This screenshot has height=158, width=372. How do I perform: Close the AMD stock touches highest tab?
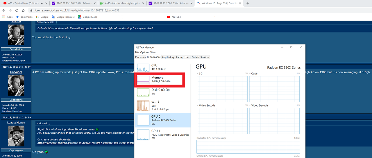click(x=143, y=3)
